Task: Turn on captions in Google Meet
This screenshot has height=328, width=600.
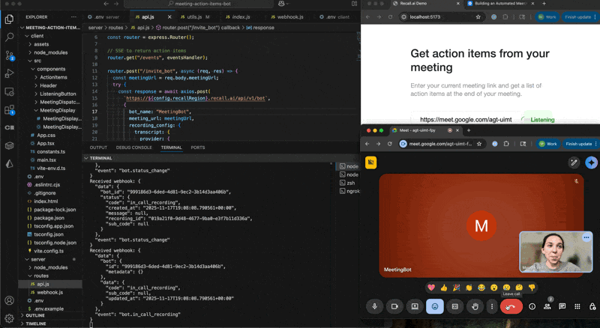Action: 455,306
